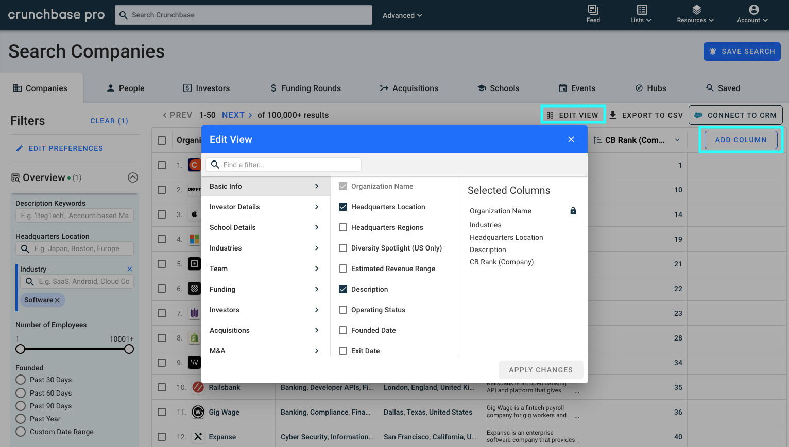Select the Past 30 Days founded option
789x447 pixels.
point(20,380)
